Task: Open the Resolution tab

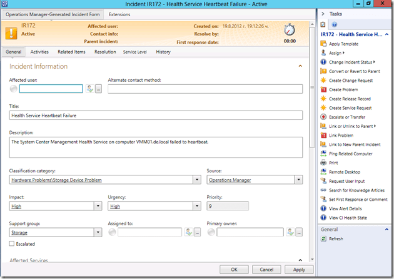Action: click(x=104, y=52)
